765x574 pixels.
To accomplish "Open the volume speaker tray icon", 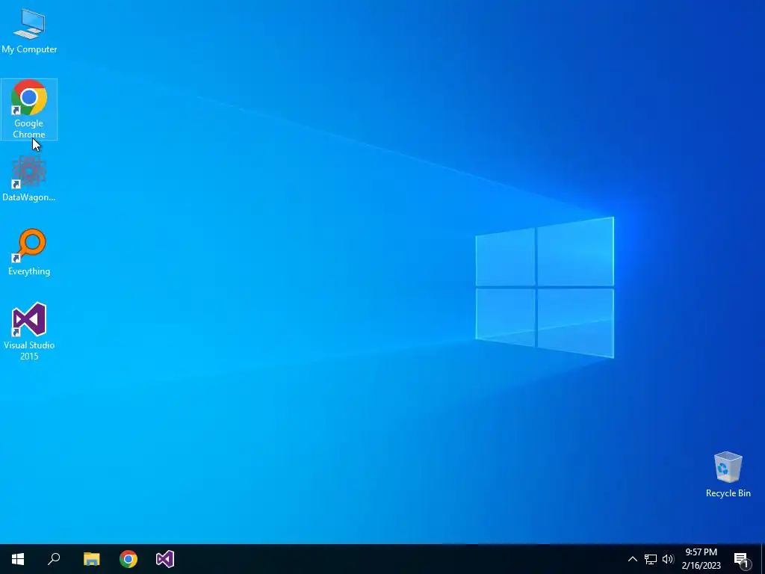I will tap(668, 559).
